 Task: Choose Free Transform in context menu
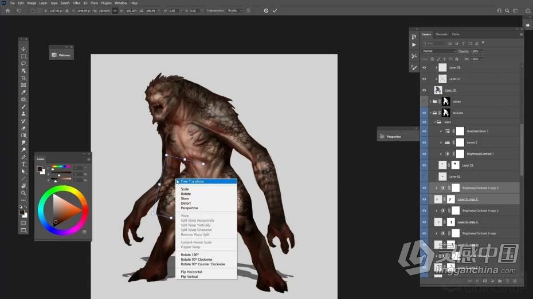[206, 181]
